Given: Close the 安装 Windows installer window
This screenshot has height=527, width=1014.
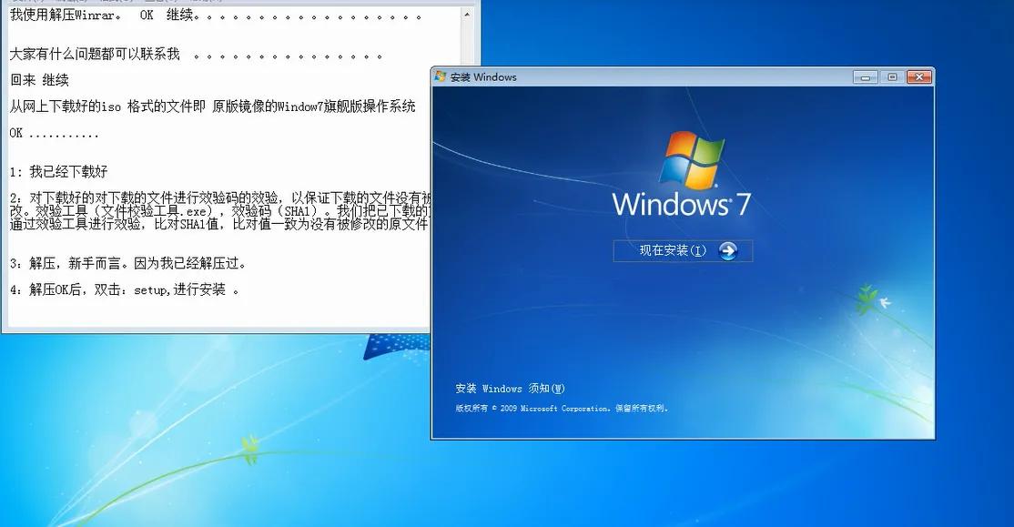Looking at the screenshot, I should pyautogui.click(x=918, y=76).
